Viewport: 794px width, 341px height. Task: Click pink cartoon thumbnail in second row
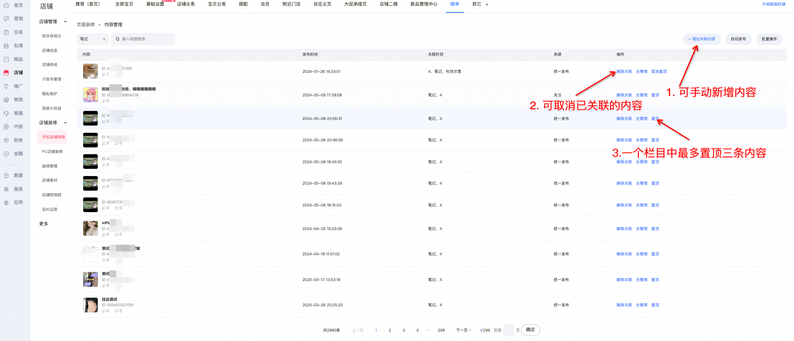coord(90,95)
